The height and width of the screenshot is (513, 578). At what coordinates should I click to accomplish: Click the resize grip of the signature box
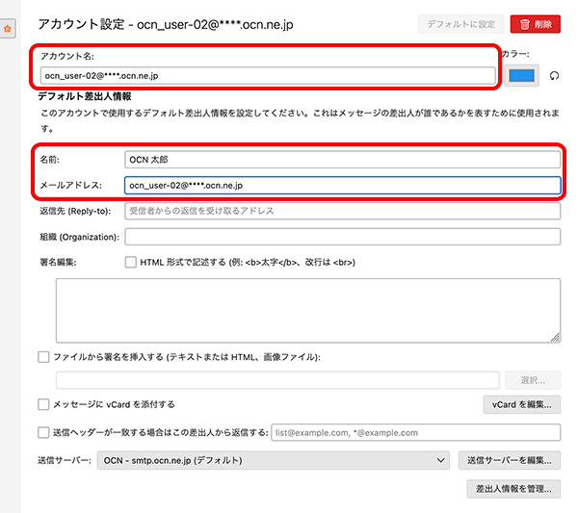click(x=555, y=337)
